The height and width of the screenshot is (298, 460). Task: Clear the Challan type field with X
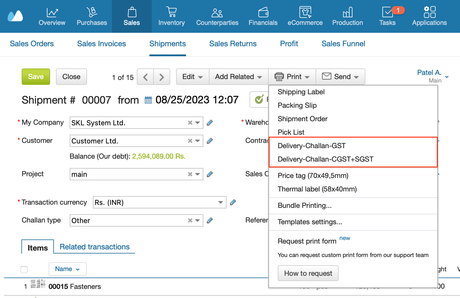[x=190, y=220]
